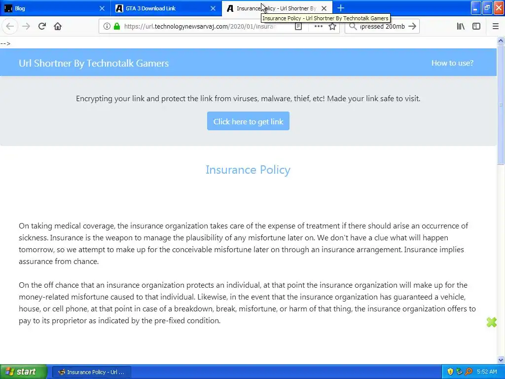Open the Firefox hamburger menu
This screenshot has height=379, width=505.
[x=496, y=27]
